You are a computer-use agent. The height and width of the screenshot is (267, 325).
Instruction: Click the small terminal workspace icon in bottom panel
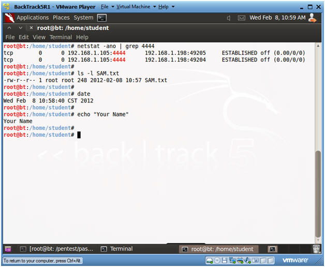click(272, 249)
